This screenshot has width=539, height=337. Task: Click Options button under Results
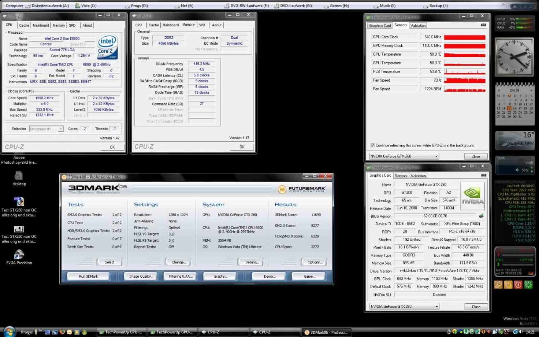click(x=315, y=262)
